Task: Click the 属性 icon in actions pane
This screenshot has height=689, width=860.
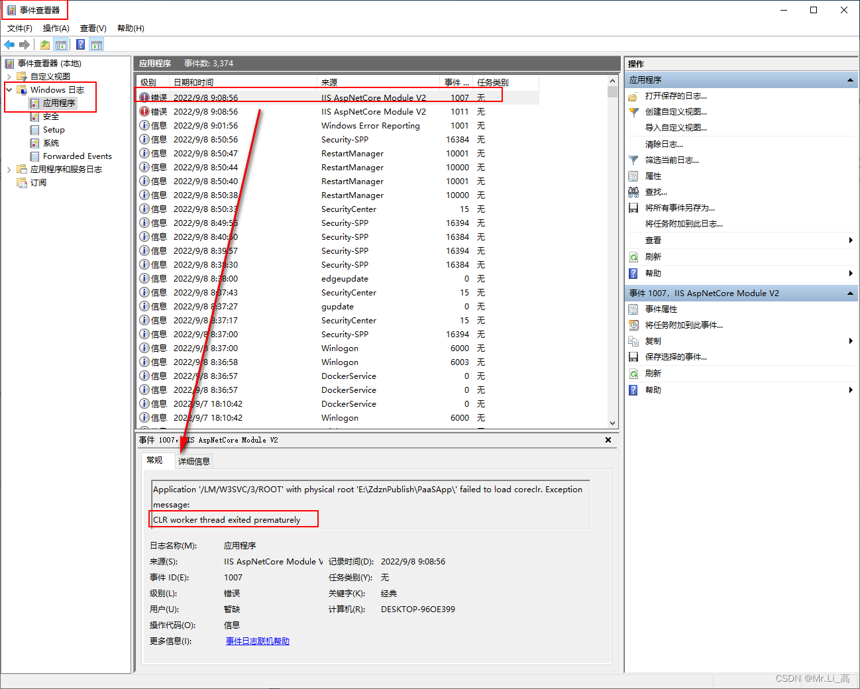Action: (x=633, y=176)
